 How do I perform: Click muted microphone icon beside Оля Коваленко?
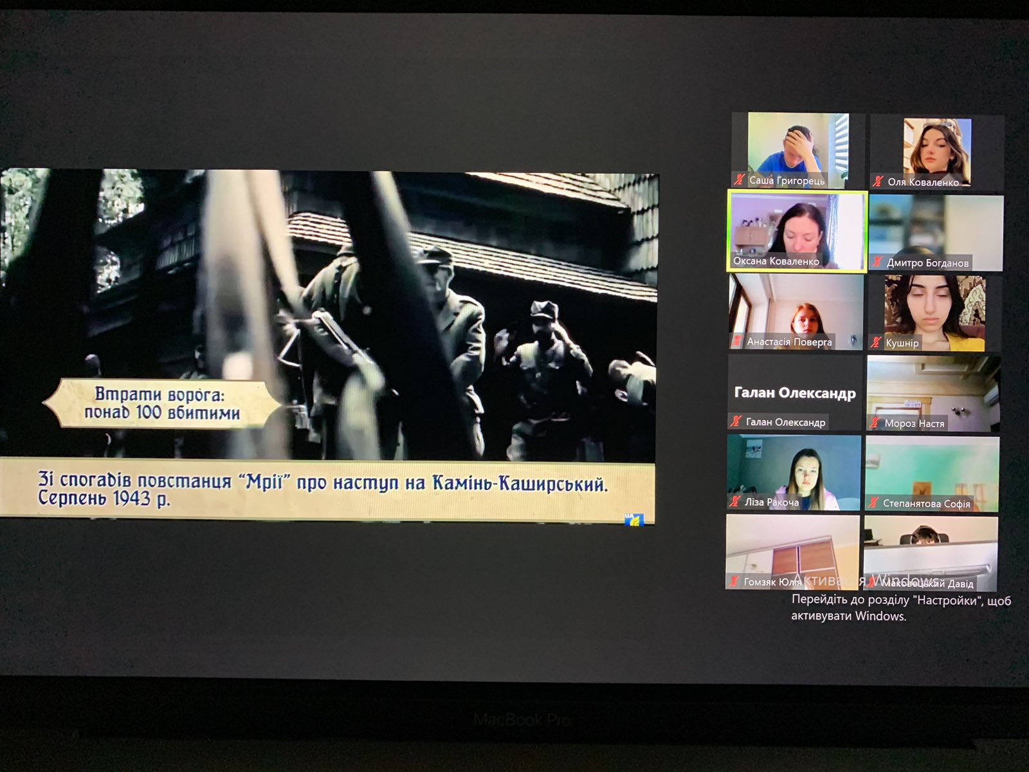pos(878,181)
